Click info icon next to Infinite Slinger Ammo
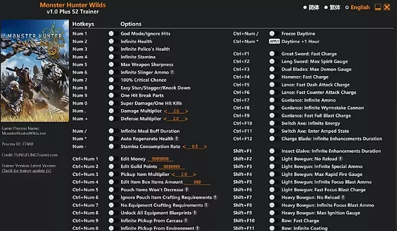397x231 pixels. click(172, 72)
